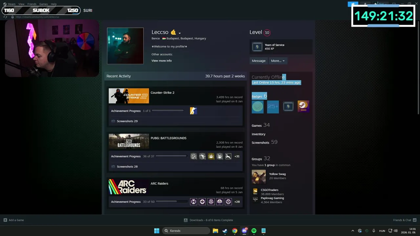Open the first ARC Raiders achievement icon

[x=194, y=202]
